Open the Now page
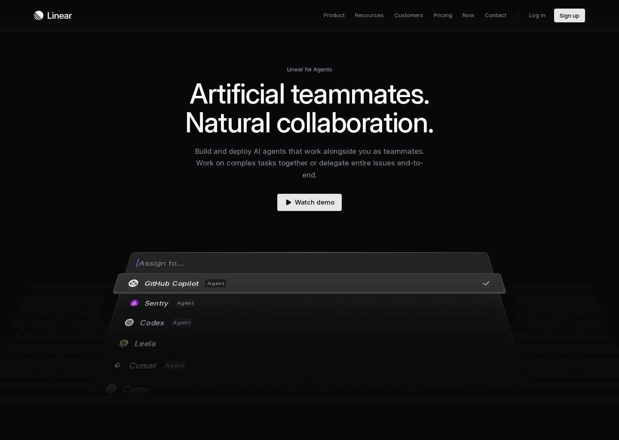The width and height of the screenshot is (619, 440). coord(469,15)
